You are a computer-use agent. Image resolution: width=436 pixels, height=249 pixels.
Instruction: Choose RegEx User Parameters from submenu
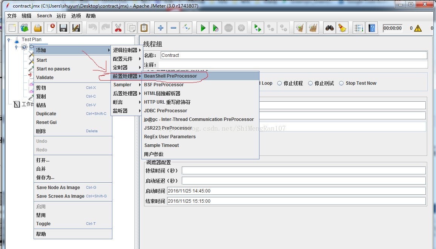tap(201, 137)
